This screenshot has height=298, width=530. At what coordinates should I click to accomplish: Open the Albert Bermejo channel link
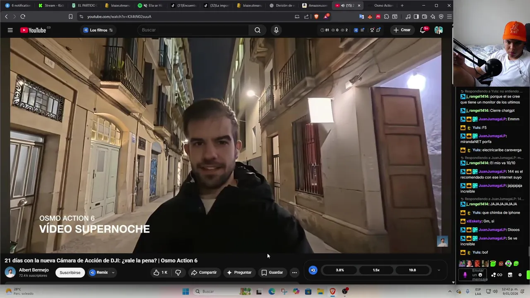34,270
